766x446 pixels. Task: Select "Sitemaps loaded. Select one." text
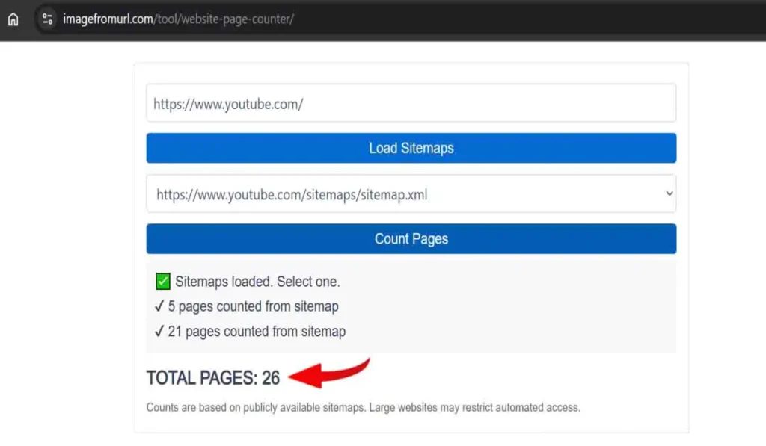257,282
